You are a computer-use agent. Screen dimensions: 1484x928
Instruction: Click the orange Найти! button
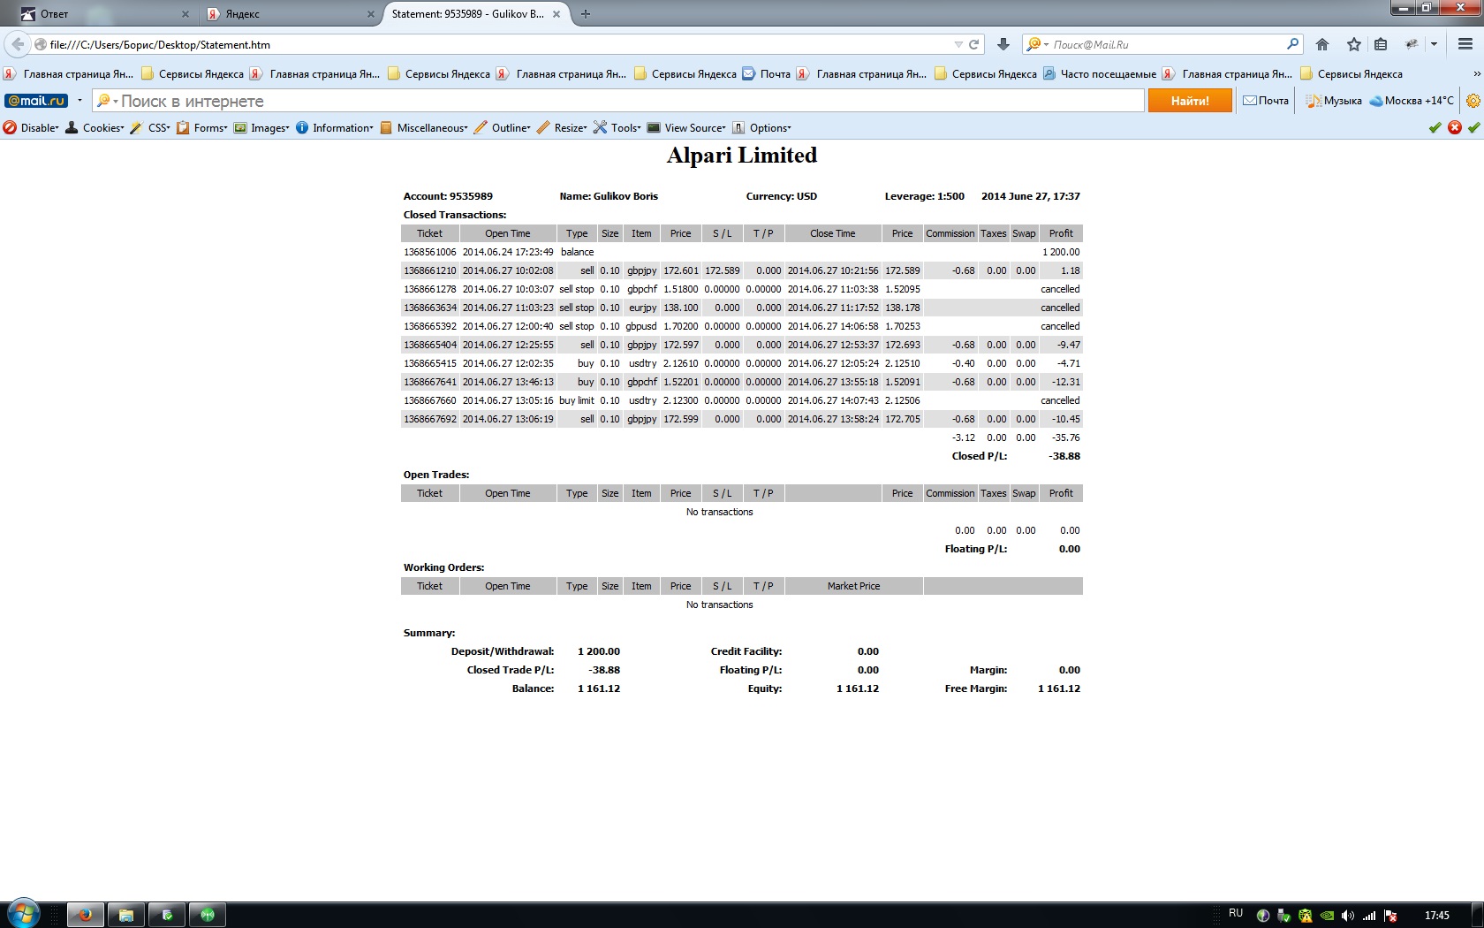1190,101
